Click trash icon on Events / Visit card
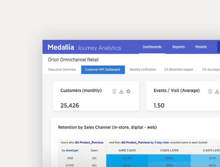Image resolution: width=220 pixels, height=167 pixels. pyautogui.click(x=210, y=91)
